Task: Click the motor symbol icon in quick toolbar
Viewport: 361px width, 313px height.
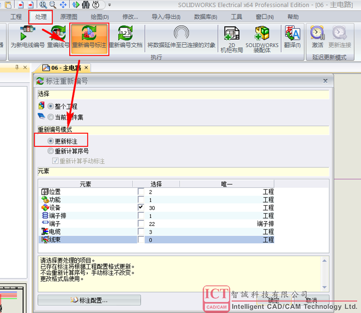Action: point(96,4)
